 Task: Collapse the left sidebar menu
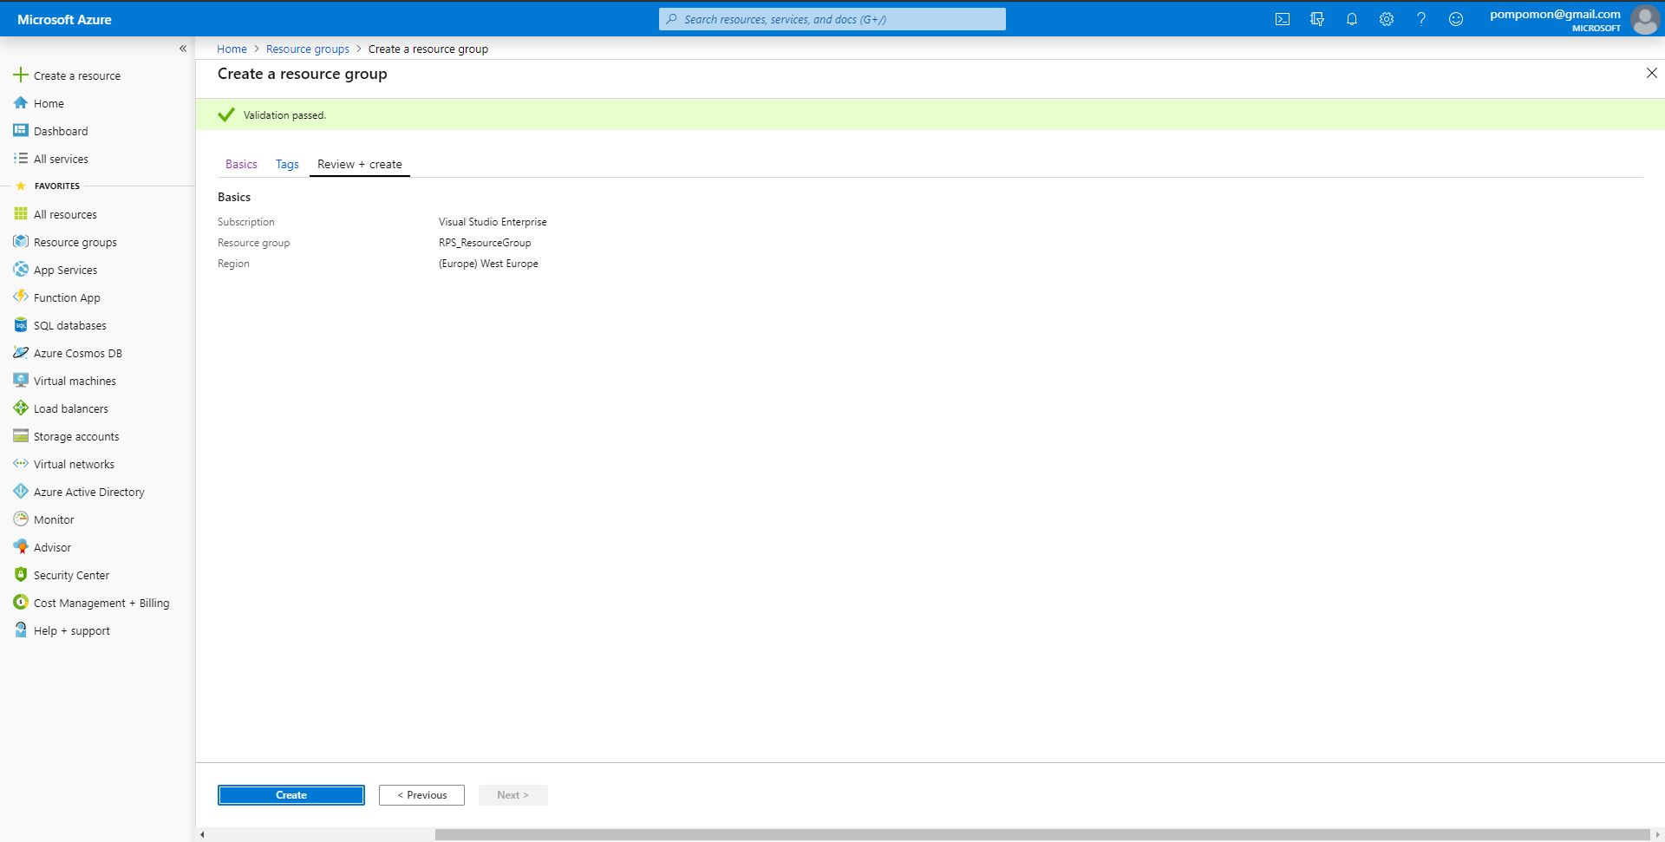click(x=183, y=49)
